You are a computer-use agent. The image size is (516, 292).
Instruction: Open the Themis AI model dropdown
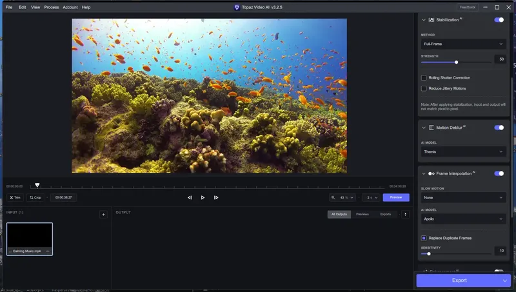[x=462, y=151]
